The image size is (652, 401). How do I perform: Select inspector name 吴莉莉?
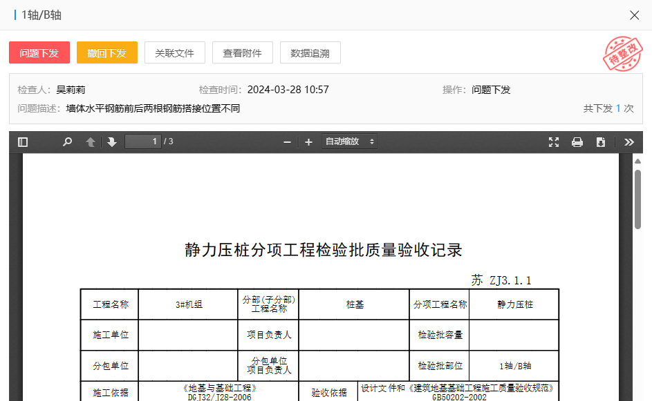(x=71, y=90)
